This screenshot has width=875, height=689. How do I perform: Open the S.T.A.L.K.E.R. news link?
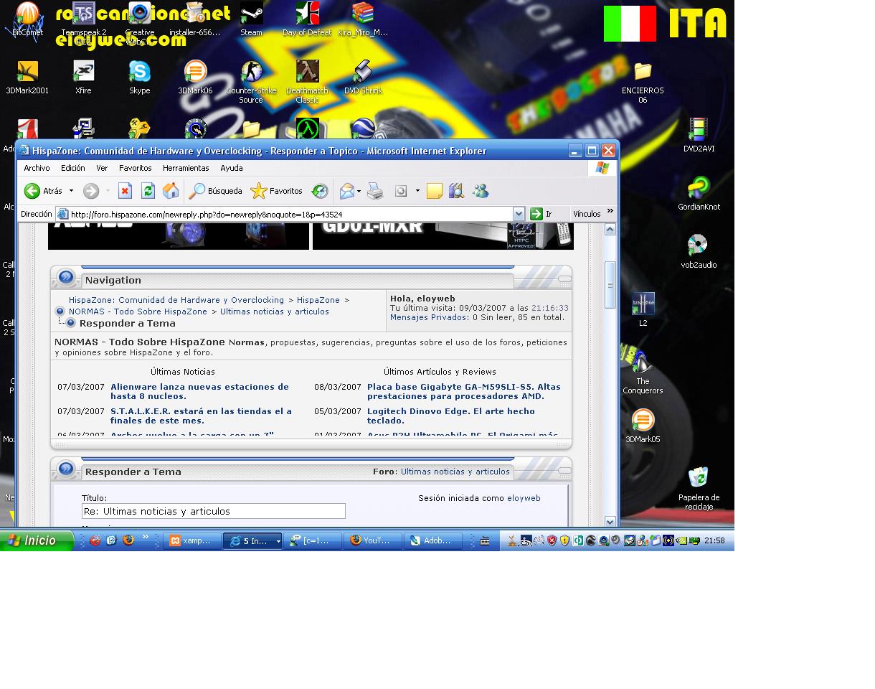(x=201, y=416)
